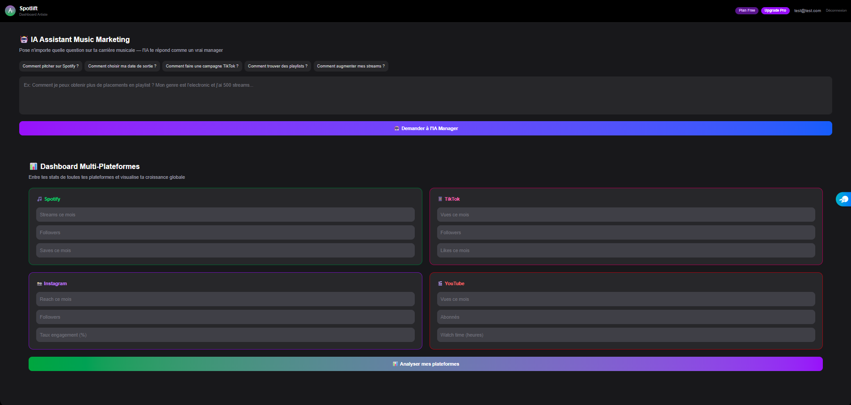Click the Plan Free badge
The height and width of the screenshot is (405, 851).
(747, 10)
